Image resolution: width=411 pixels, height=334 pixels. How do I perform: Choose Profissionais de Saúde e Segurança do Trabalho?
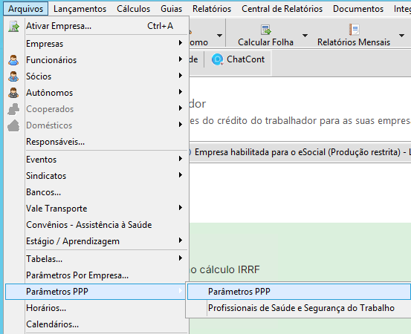pos(301,308)
